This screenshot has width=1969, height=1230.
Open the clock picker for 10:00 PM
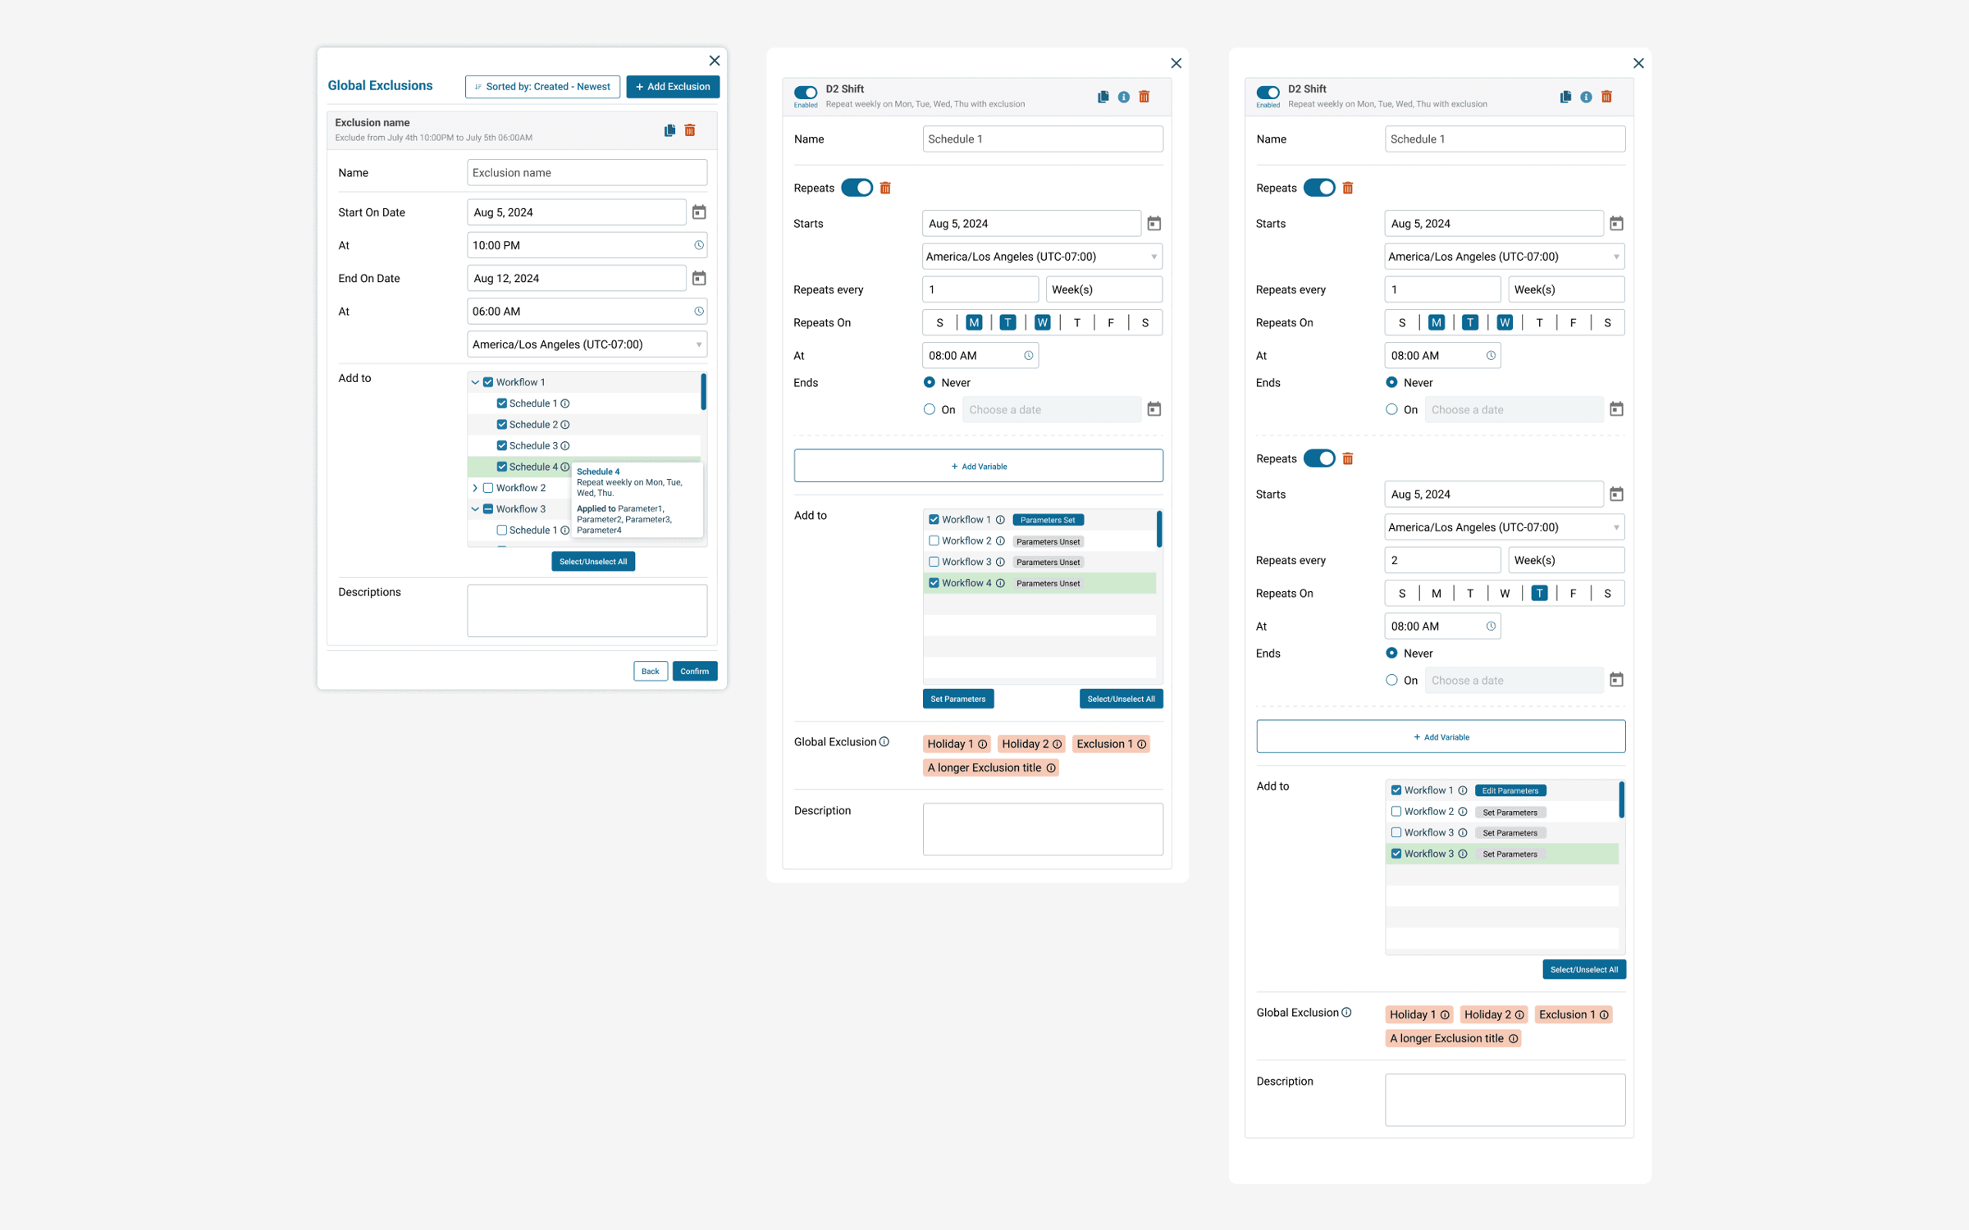click(x=699, y=245)
